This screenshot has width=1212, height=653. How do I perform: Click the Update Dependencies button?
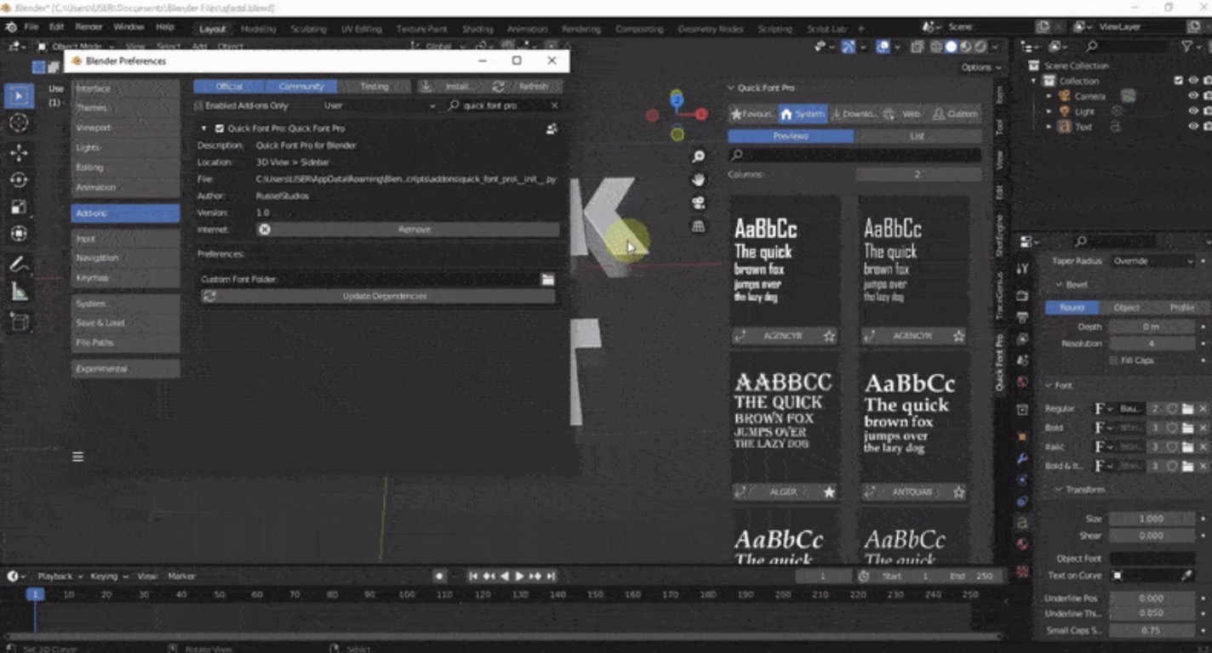(x=378, y=296)
